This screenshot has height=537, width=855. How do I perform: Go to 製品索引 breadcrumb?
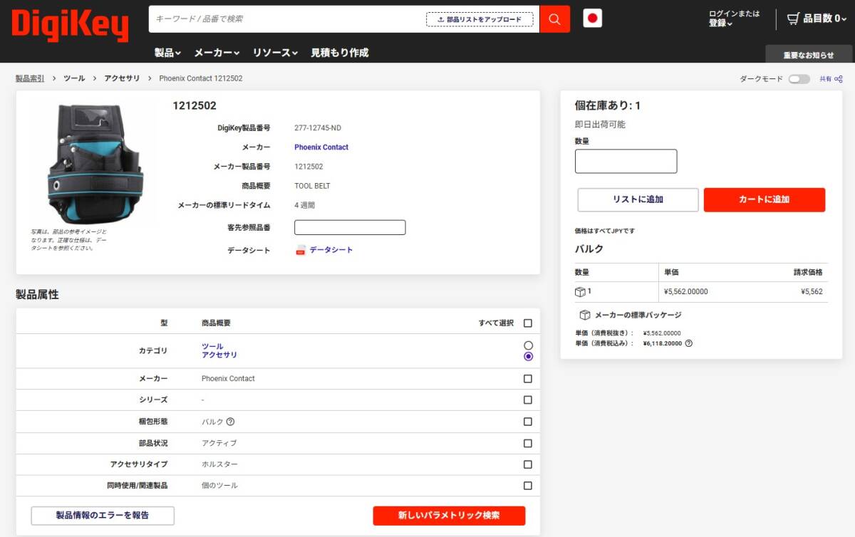point(30,78)
